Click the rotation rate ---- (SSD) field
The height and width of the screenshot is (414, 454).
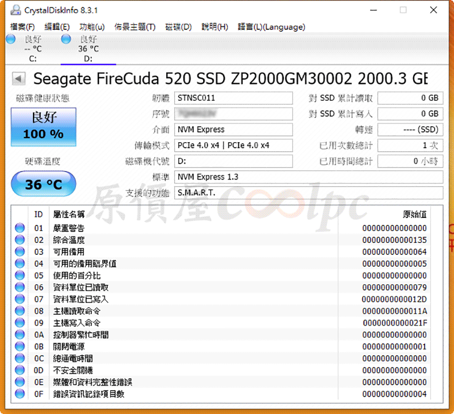(x=410, y=130)
